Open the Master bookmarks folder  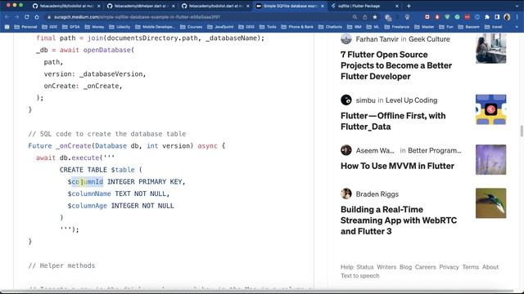pos(424,27)
